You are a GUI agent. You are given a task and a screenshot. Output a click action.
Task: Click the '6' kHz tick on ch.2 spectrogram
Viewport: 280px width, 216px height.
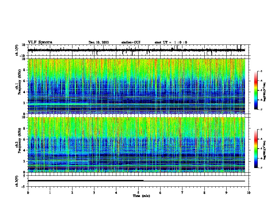pyautogui.click(x=24, y=139)
